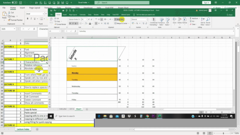Open General number format dropdown
This screenshot has width=240, height=135.
147,19
